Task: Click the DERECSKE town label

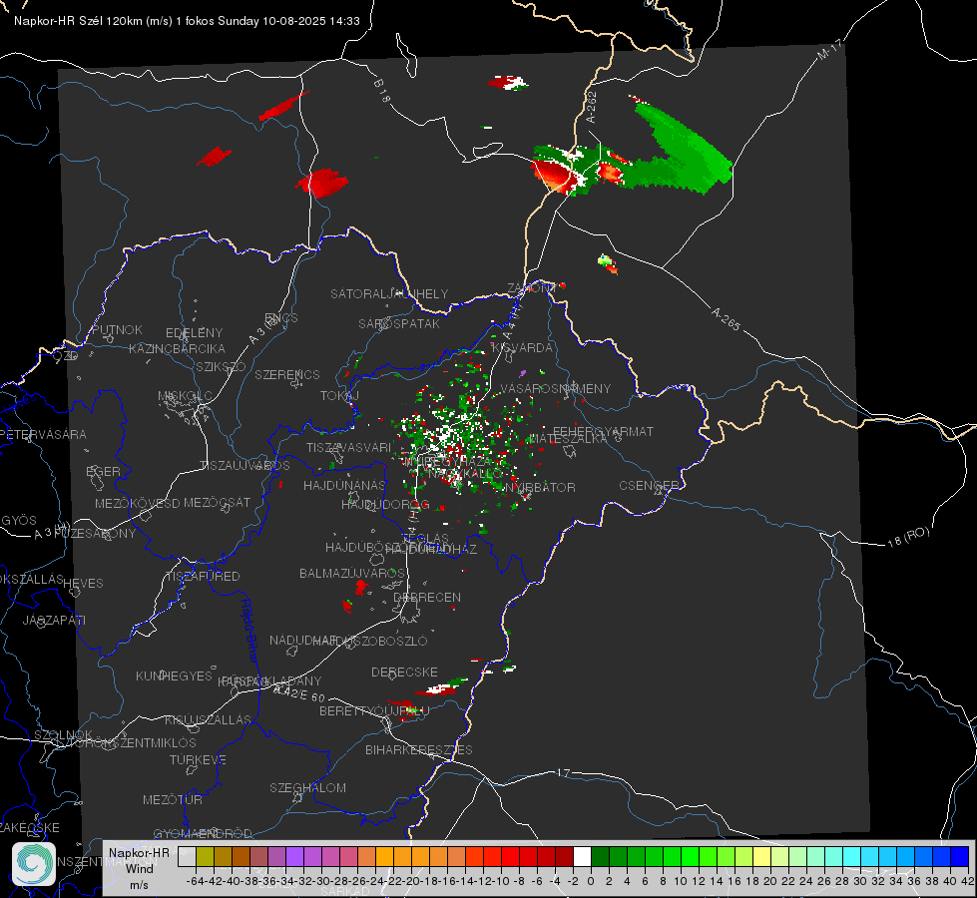Action: coord(404,673)
